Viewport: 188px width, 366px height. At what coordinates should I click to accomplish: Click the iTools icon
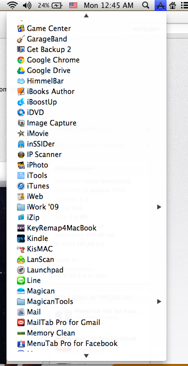tap(21, 175)
